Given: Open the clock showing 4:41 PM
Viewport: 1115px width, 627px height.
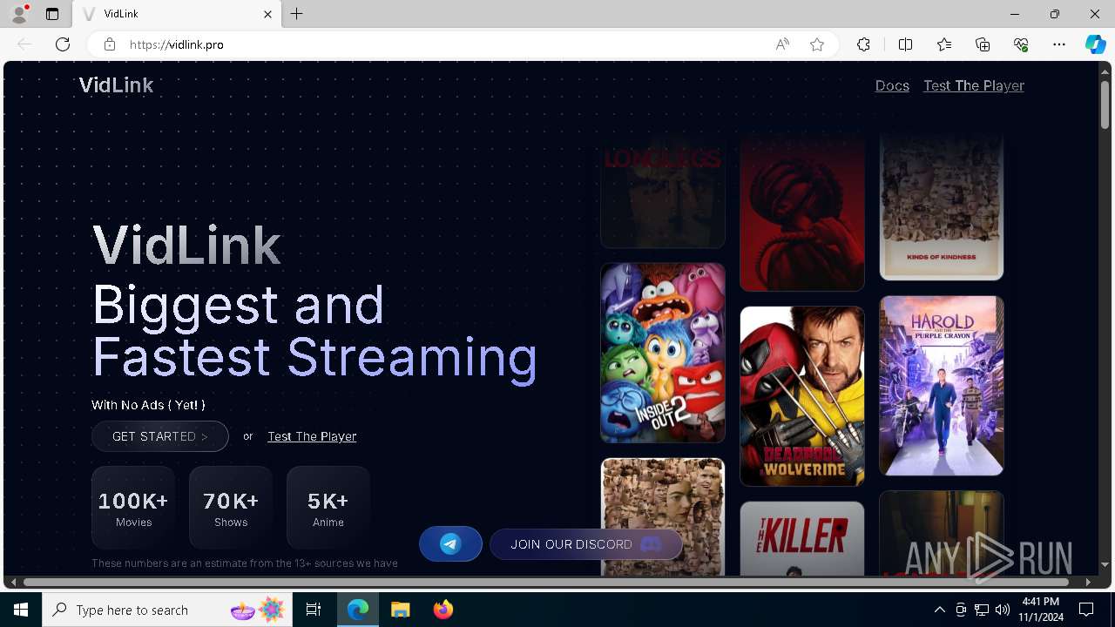Looking at the screenshot, I should point(1041,610).
